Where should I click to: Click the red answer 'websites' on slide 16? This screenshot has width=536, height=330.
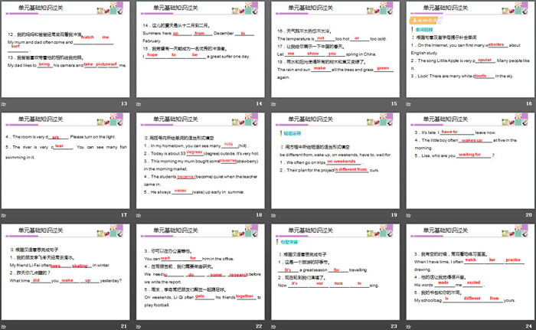488,45
